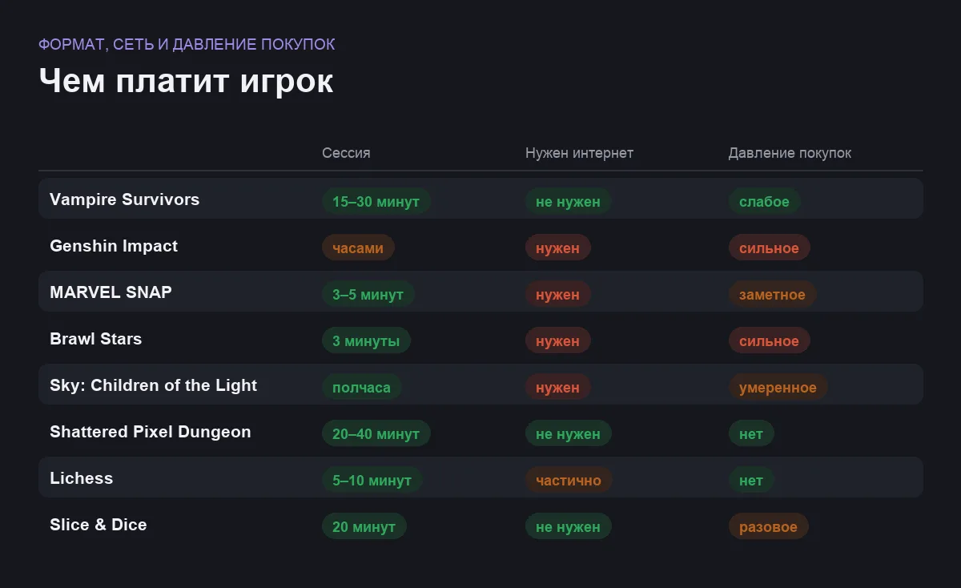Click the '5–10 минут' session badge
Image resolution: width=961 pixels, height=588 pixels.
pyautogui.click(x=372, y=480)
